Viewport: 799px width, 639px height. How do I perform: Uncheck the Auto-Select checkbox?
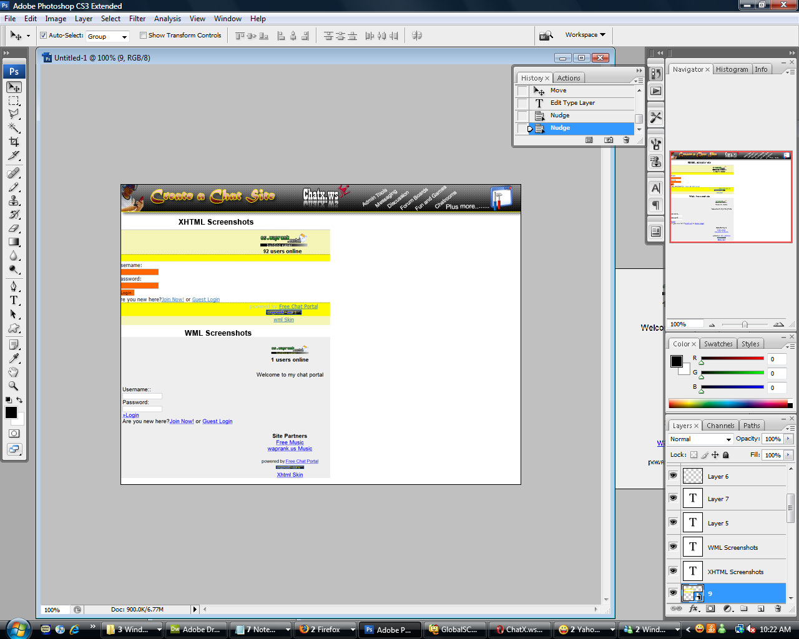click(44, 36)
